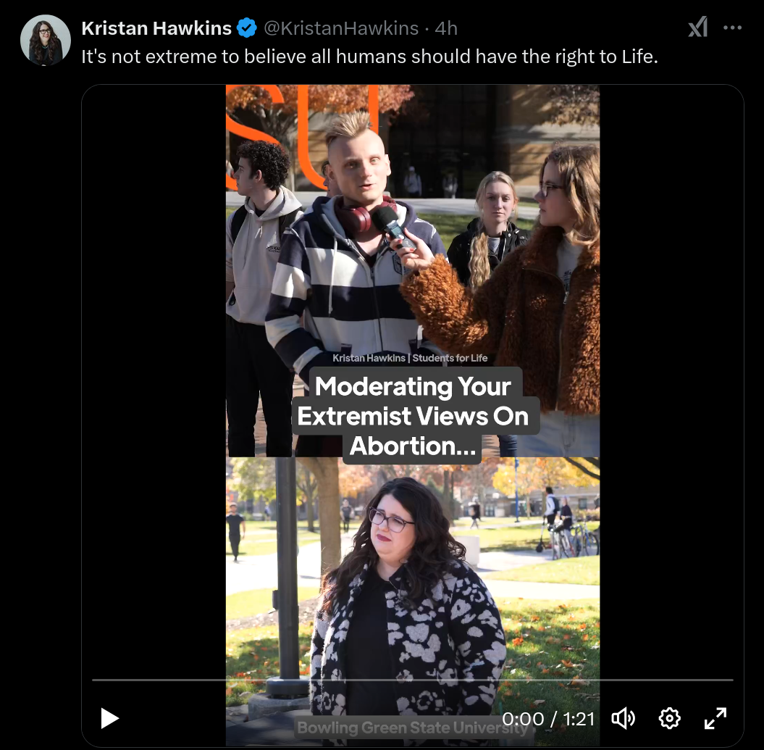
Task: Click the tweet text about right to Life
Action: click(x=369, y=57)
